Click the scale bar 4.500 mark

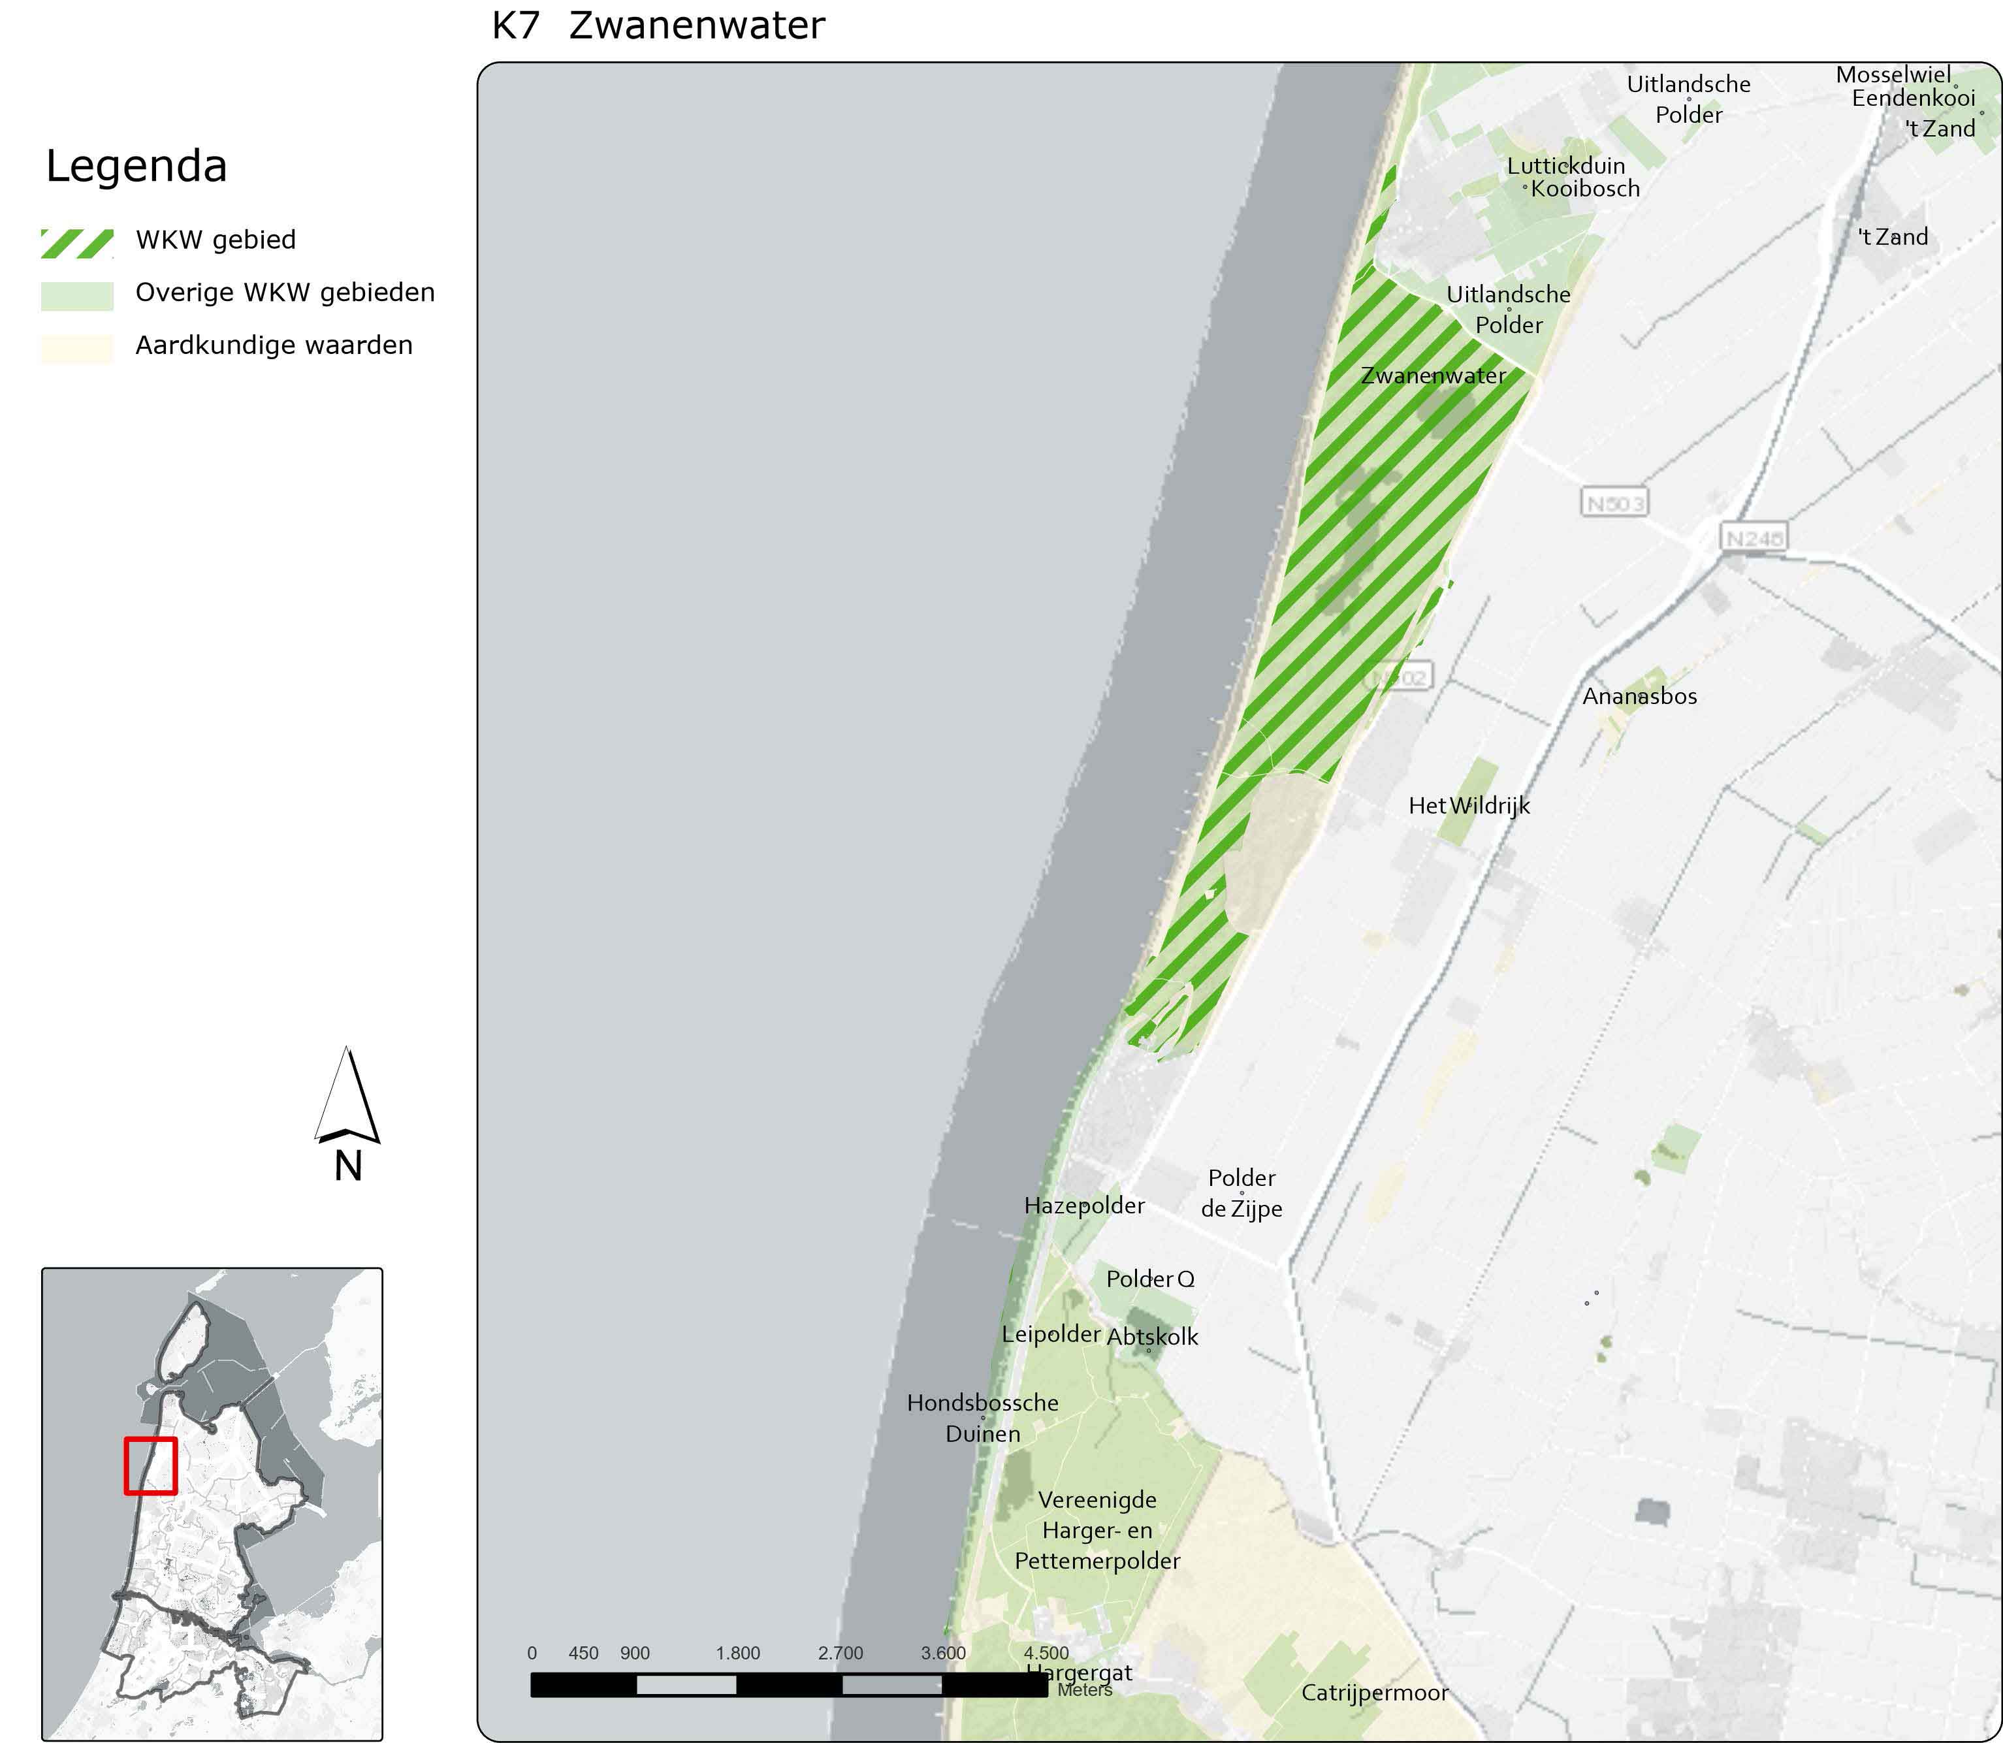pyautogui.click(x=1046, y=1652)
